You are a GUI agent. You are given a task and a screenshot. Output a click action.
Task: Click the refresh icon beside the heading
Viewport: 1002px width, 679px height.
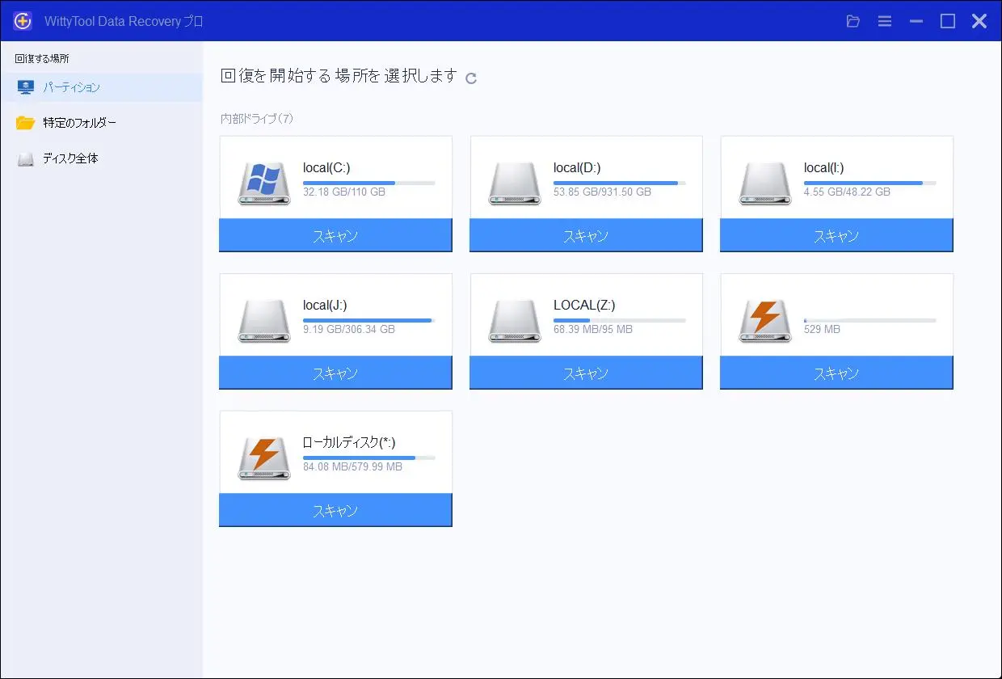471,78
